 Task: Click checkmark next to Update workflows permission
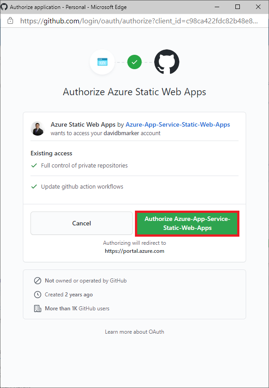click(x=34, y=186)
